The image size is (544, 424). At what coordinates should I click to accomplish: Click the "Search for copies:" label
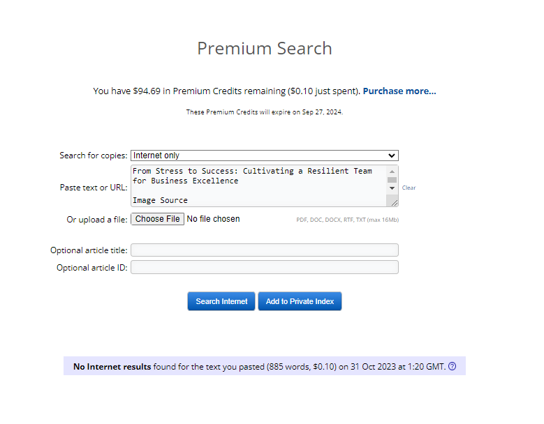point(94,156)
